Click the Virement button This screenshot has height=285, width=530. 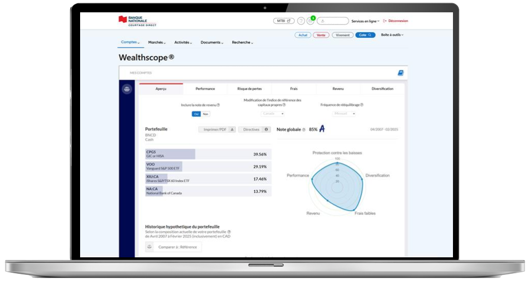pos(343,35)
